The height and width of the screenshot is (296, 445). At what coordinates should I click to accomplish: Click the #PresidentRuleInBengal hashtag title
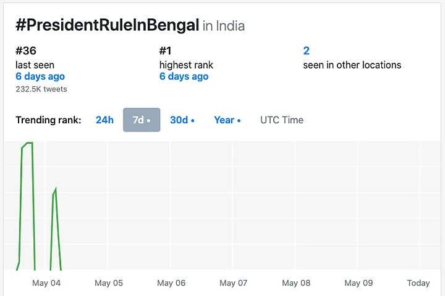coord(108,25)
